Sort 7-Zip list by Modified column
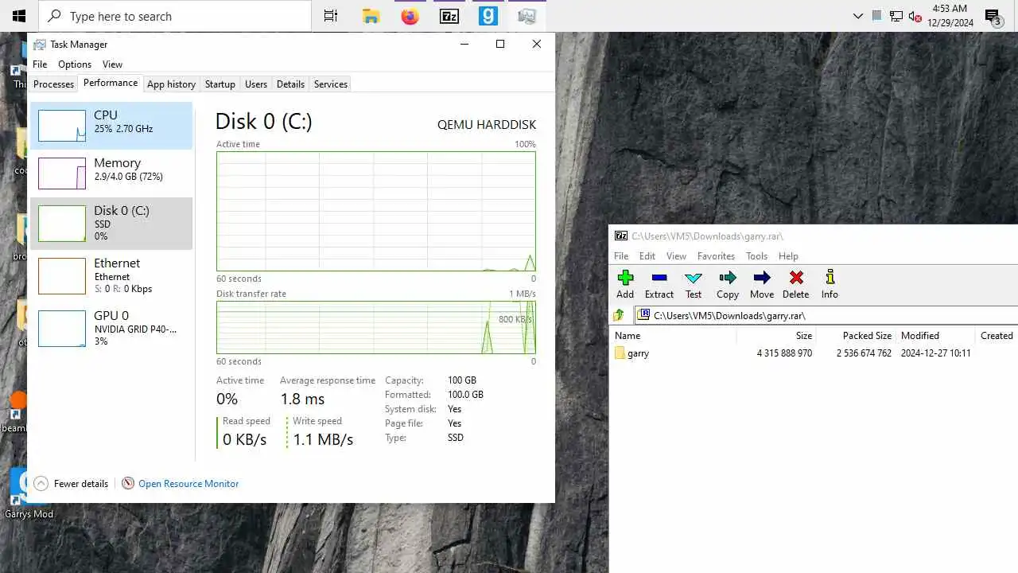The image size is (1018, 573). pyautogui.click(x=934, y=336)
